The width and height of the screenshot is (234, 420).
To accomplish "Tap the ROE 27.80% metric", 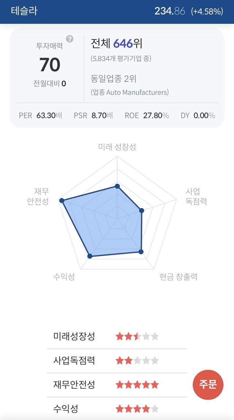I will tap(147, 116).
